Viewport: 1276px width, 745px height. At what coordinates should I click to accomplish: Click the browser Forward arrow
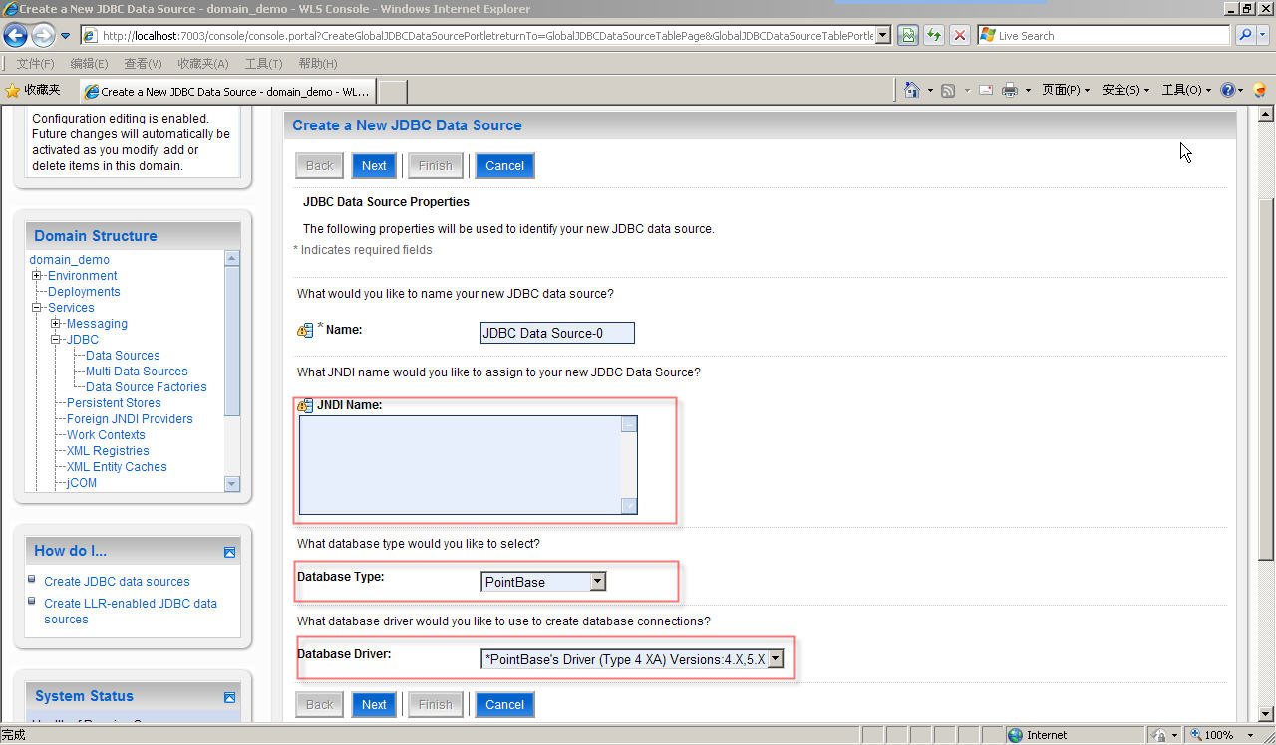[x=43, y=36]
